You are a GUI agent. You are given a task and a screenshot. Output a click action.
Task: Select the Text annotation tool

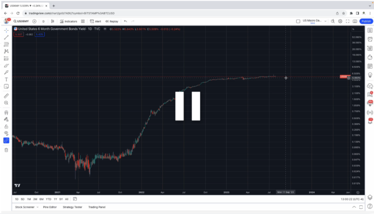pyautogui.click(x=6, y=79)
